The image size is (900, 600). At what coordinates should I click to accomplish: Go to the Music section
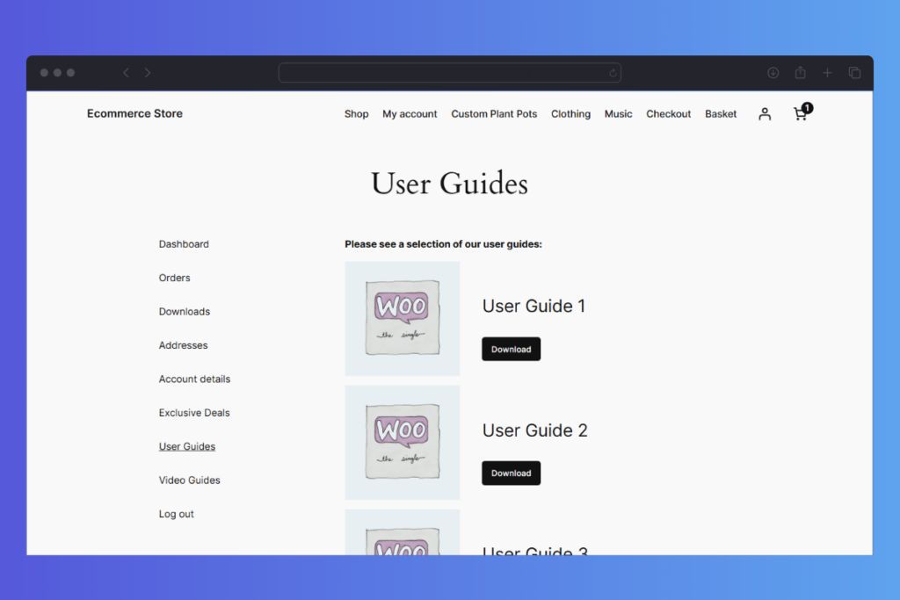click(618, 113)
